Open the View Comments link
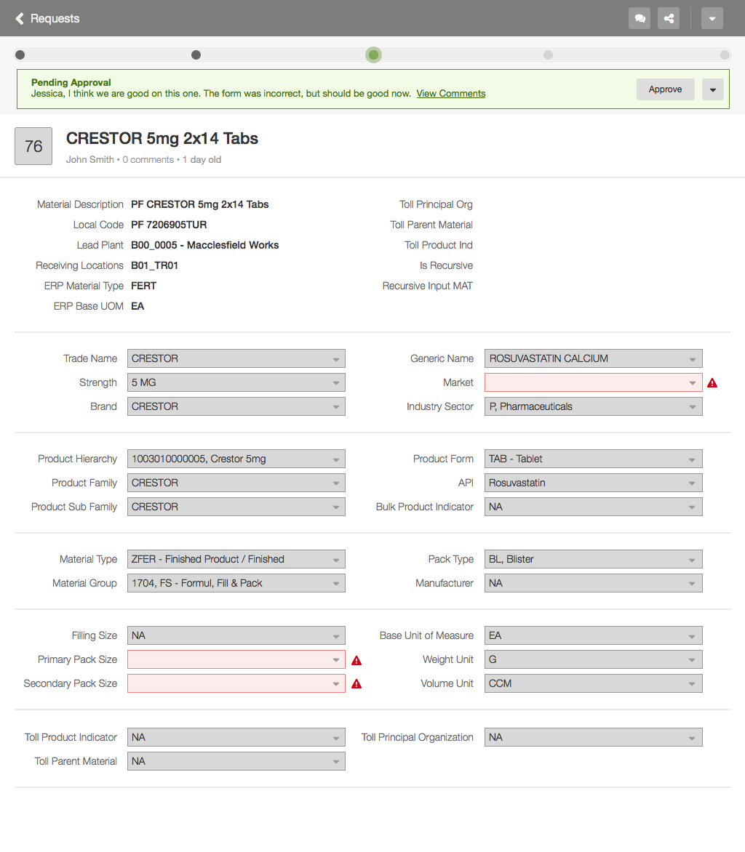Image resolution: width=745 pixels, height=852 pixels. (450, 93)
